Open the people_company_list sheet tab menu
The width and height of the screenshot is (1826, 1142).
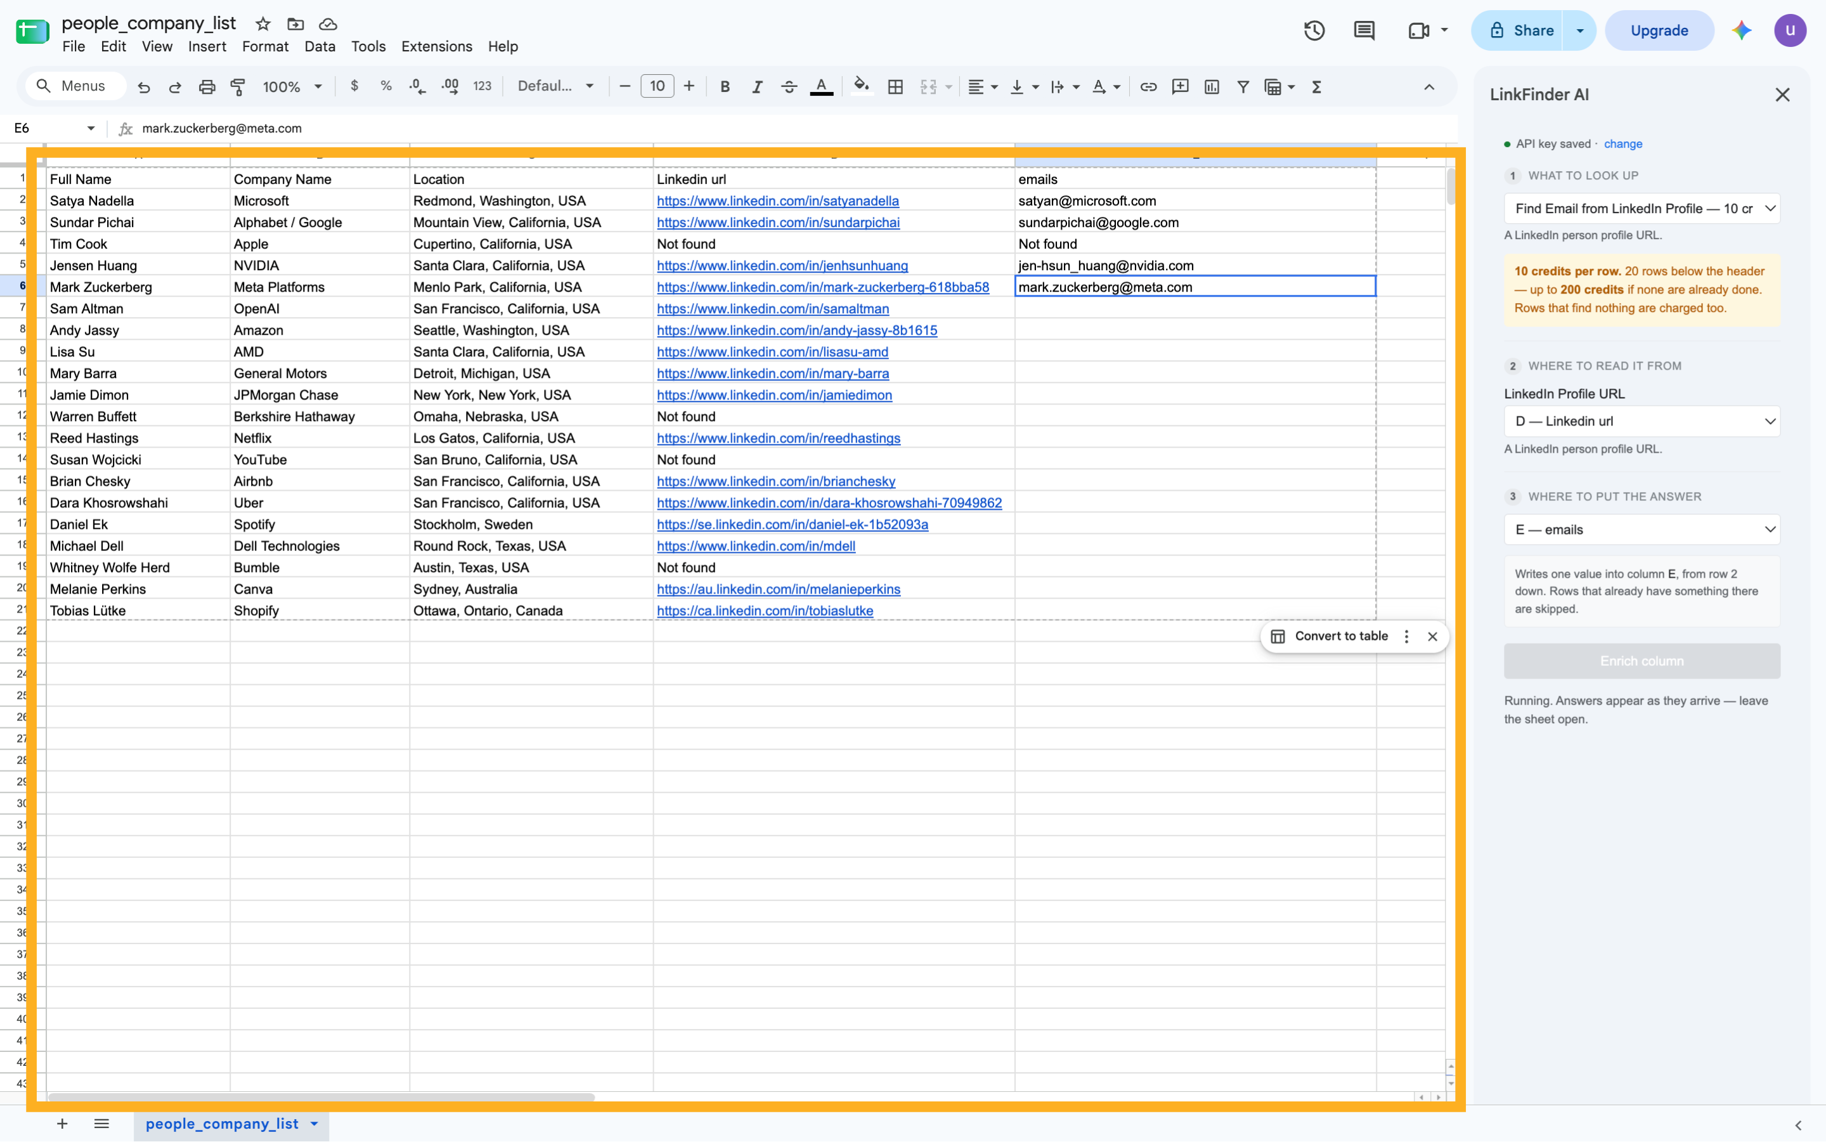tap(314, 1124)
